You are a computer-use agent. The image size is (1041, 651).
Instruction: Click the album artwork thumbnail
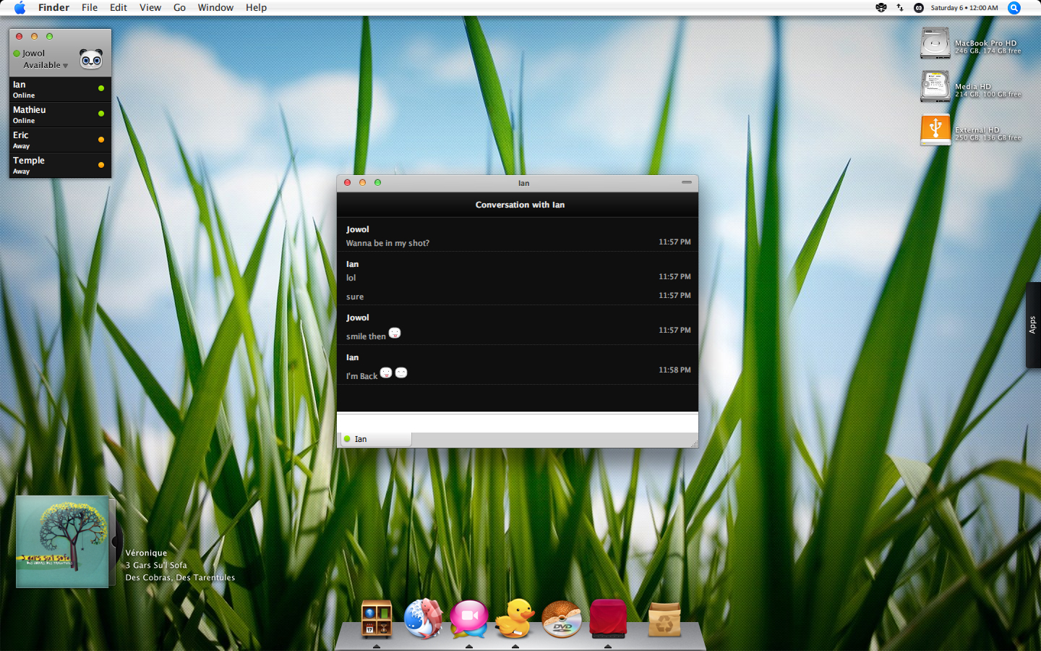point(62,541)
